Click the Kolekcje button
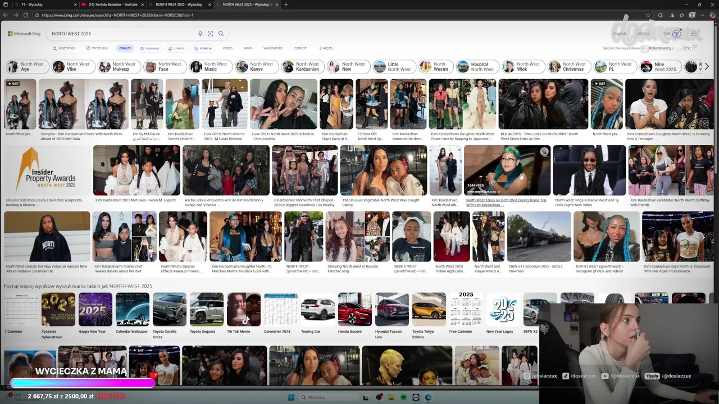 [x=203, y=48]
